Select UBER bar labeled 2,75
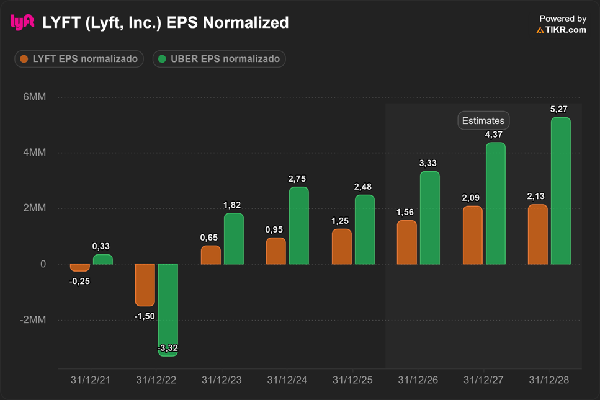This screenshot has height=400, width=600. pos(299,226)
